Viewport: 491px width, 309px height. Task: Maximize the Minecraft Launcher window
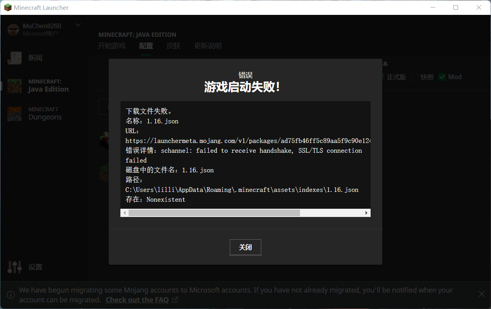pyautogui.click(x=456, y=7)
